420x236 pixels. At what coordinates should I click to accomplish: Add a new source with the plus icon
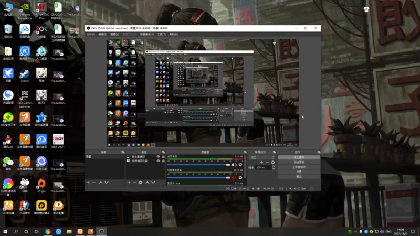[129, 183]
